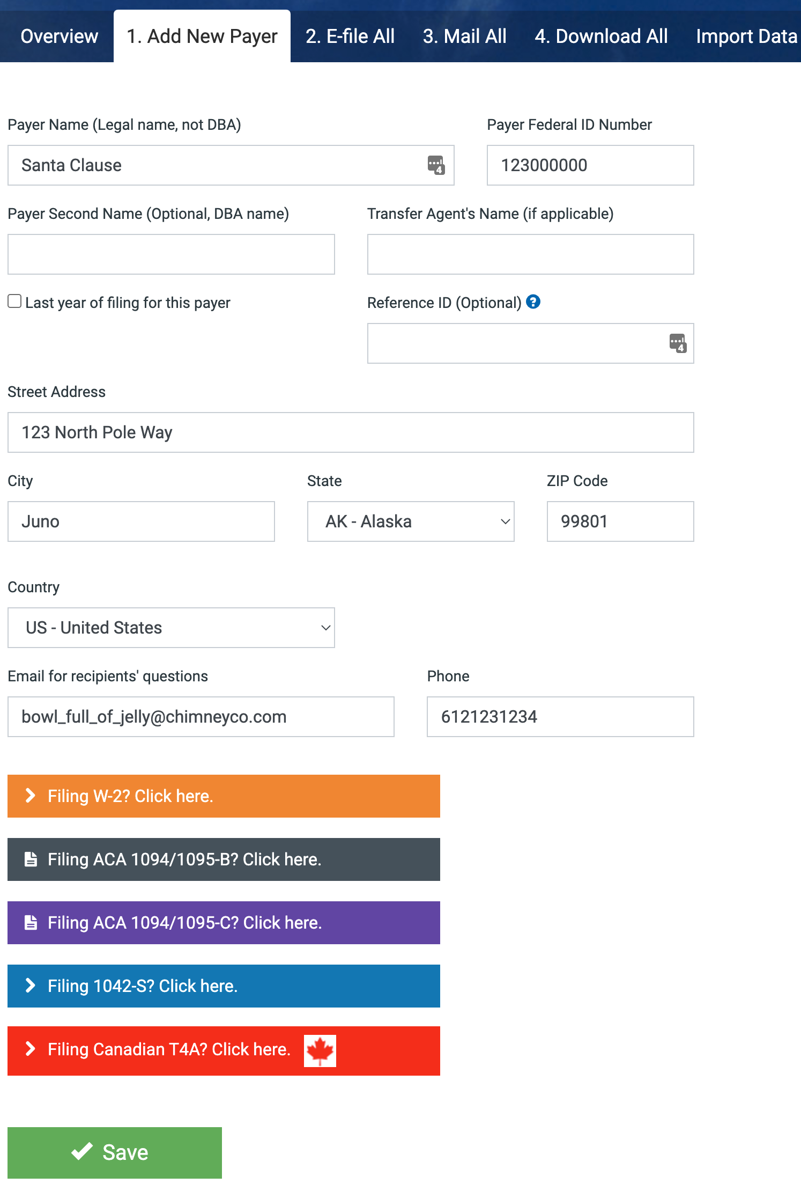Screen dimensions: 801x1191
Task: Click the Reference ID help question mark icon
Action: (533, 302)
